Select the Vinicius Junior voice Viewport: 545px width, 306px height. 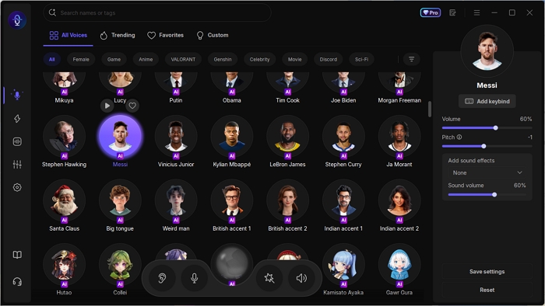coord(176,141)
